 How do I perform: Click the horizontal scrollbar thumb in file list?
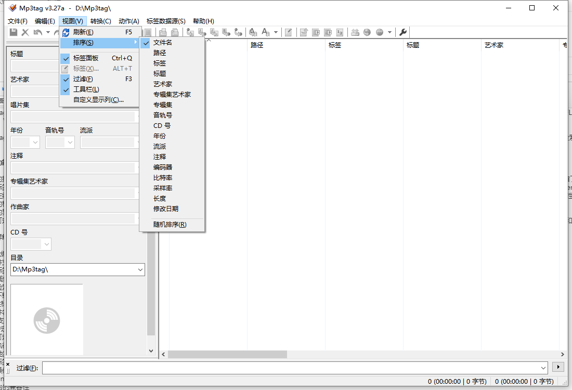[227, 354]
